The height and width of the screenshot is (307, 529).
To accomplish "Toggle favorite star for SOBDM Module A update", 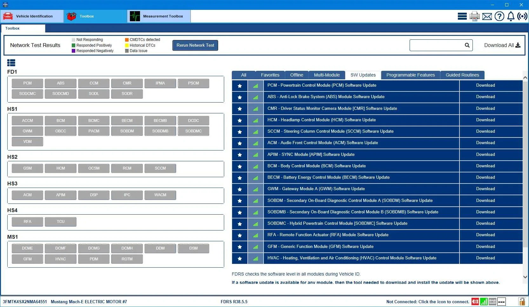I will (x=240, y=201).
